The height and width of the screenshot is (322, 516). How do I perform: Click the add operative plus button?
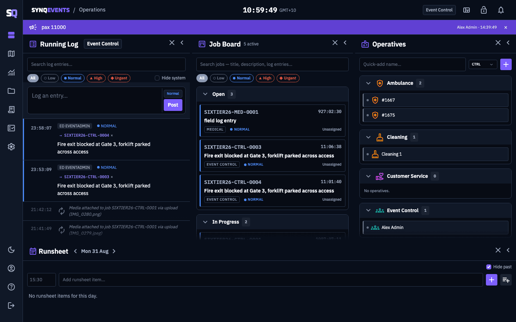point(506,64)
